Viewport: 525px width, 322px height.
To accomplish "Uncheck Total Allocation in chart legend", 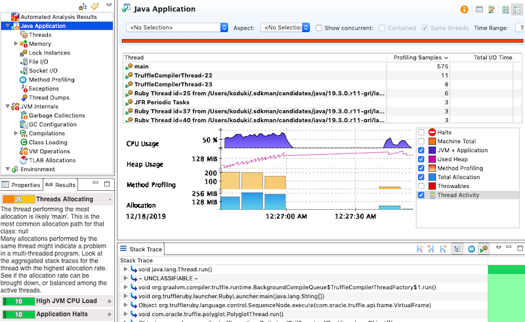I will coord(421,177).
